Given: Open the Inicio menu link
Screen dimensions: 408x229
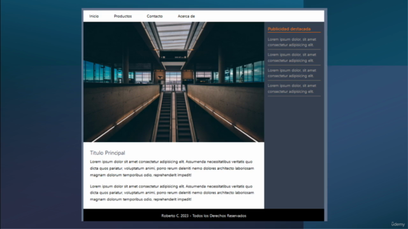Looking at the screenshot, I should [x=94, y=16].
